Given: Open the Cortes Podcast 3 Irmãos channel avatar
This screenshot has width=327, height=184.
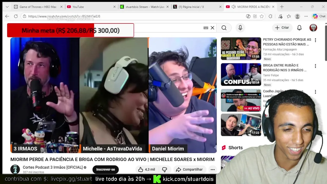Looking at the screenshot, I should [x=15, y=169].
